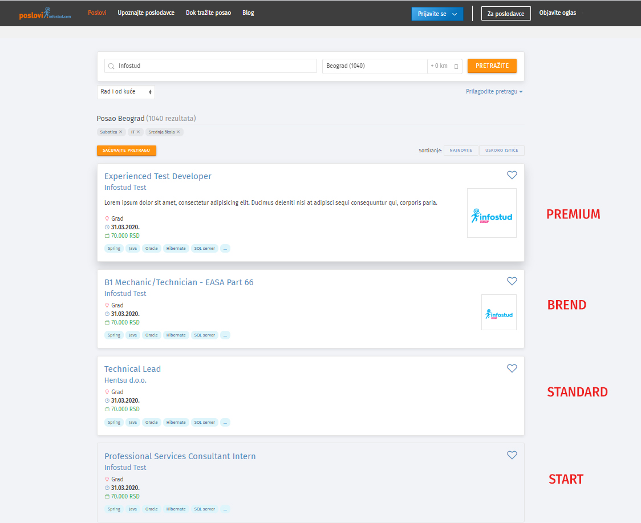
Task: Focus the Infostud keyword search field
Action: [x=210, y=66]
